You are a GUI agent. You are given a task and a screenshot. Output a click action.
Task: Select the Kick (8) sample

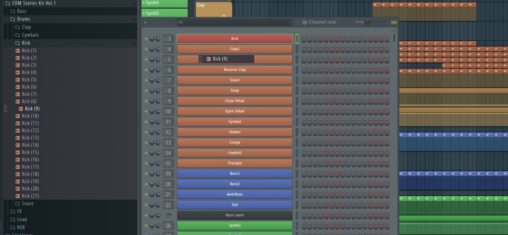29,101
